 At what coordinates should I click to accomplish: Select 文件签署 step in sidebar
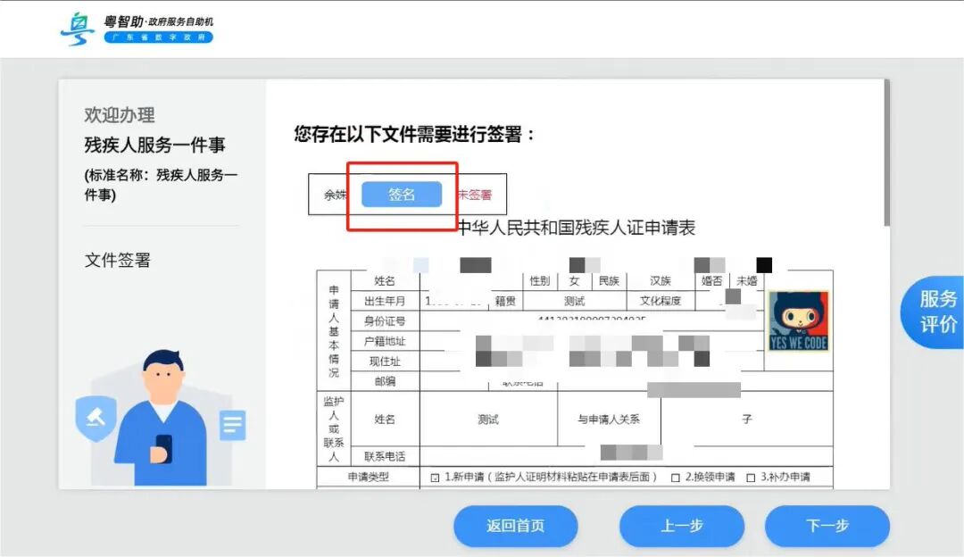coord(118,260)
